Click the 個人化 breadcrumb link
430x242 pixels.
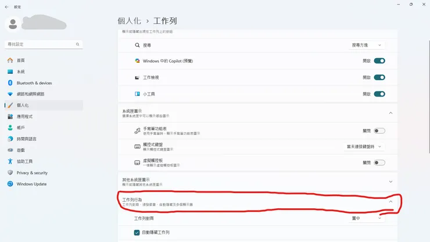[x=129, y=21]
